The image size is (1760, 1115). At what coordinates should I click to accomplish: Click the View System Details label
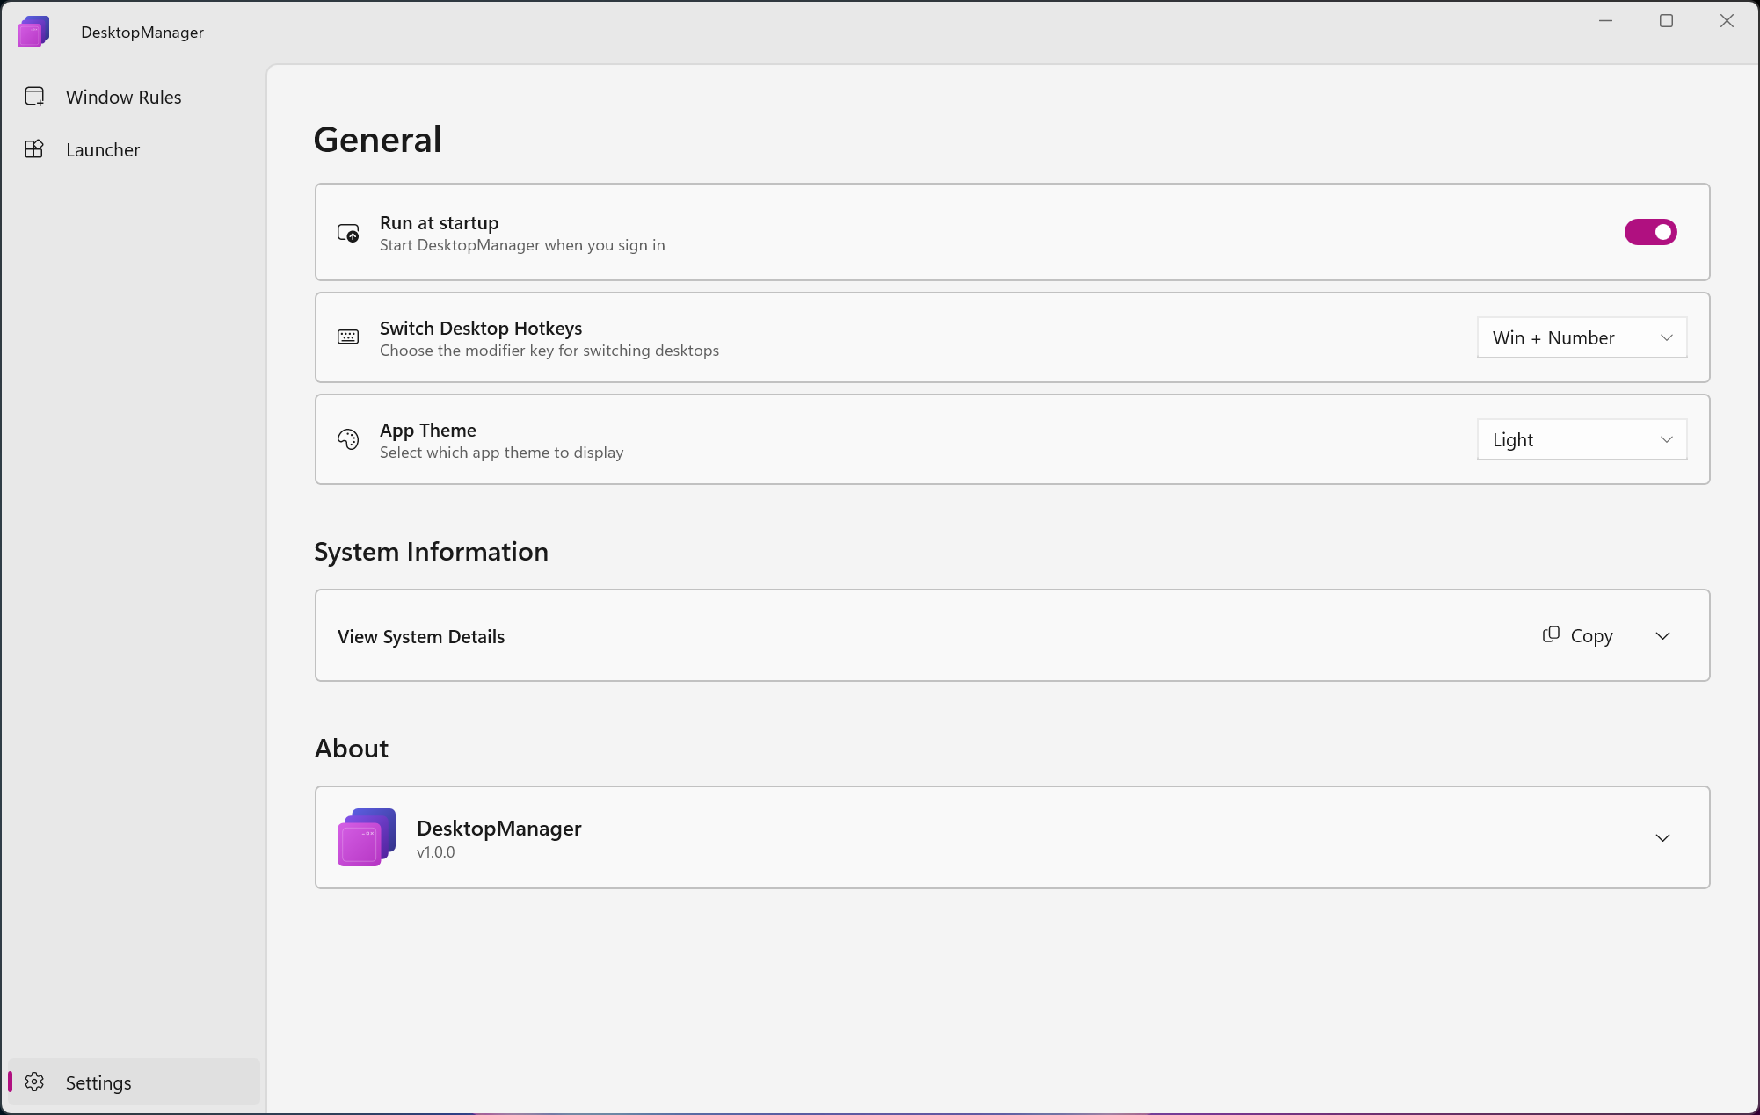(x=421, y=636)
